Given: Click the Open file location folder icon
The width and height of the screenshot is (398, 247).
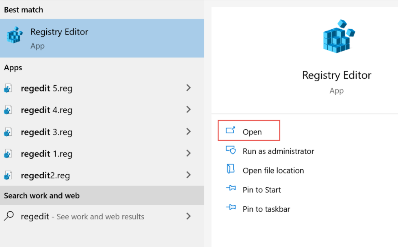Looking at the screenshot, I should [231, 169].
